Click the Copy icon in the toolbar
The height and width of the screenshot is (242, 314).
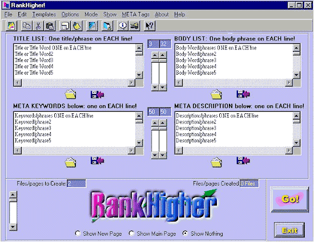(26, 26)
